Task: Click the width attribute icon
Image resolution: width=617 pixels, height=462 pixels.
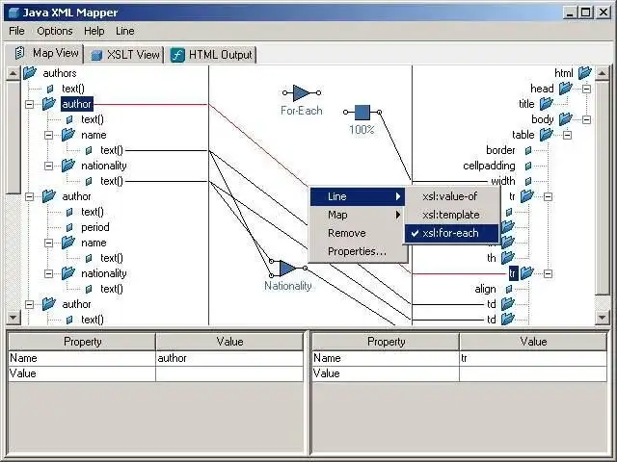Action: click(528, 181)
